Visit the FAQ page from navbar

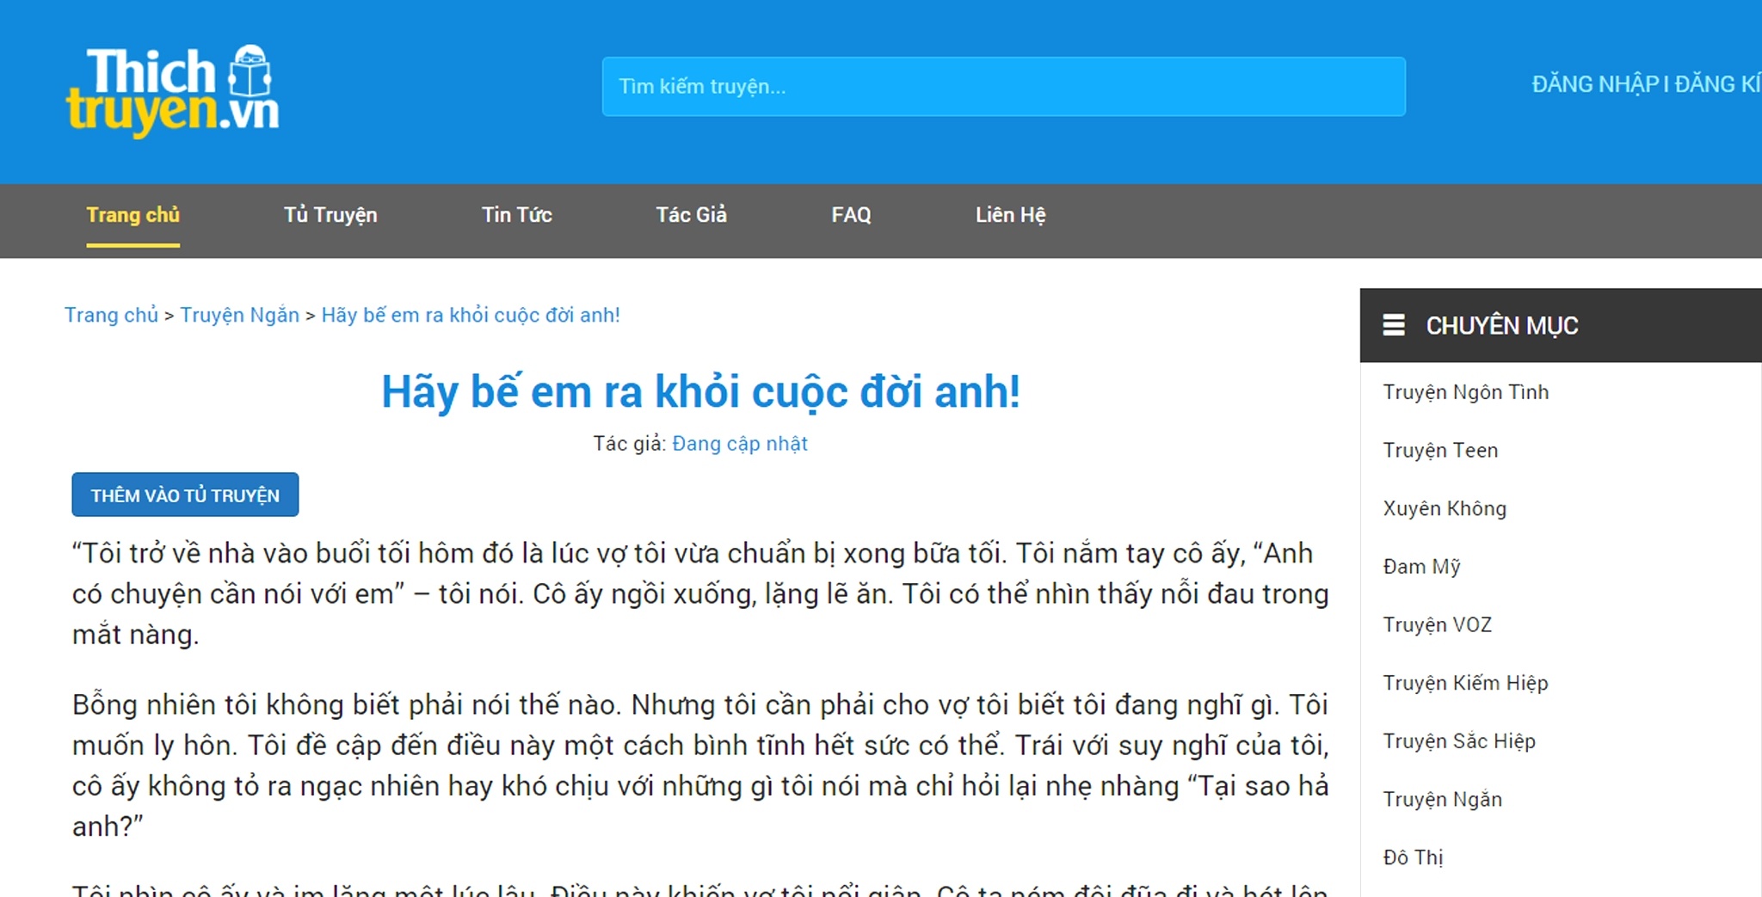coord(851,215)
